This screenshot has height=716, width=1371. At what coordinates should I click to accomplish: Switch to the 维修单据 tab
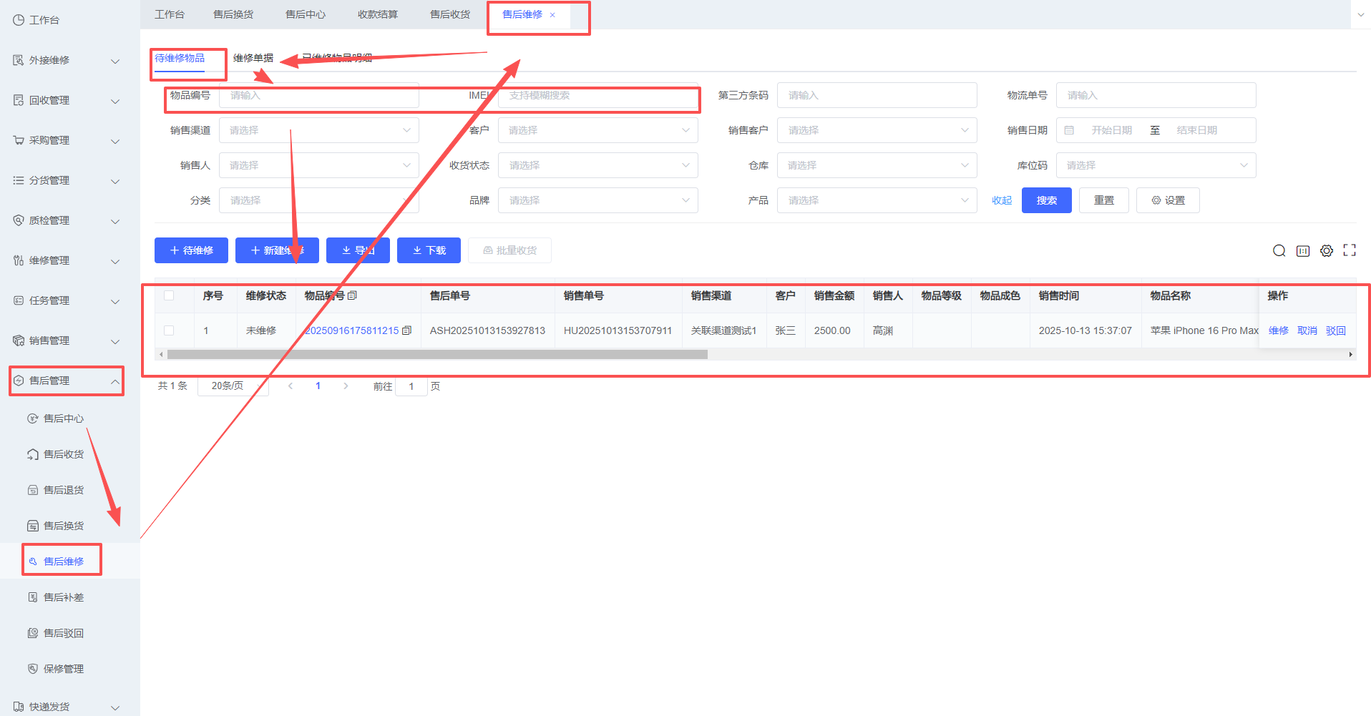pyautogui.click(x=253, y=58)
